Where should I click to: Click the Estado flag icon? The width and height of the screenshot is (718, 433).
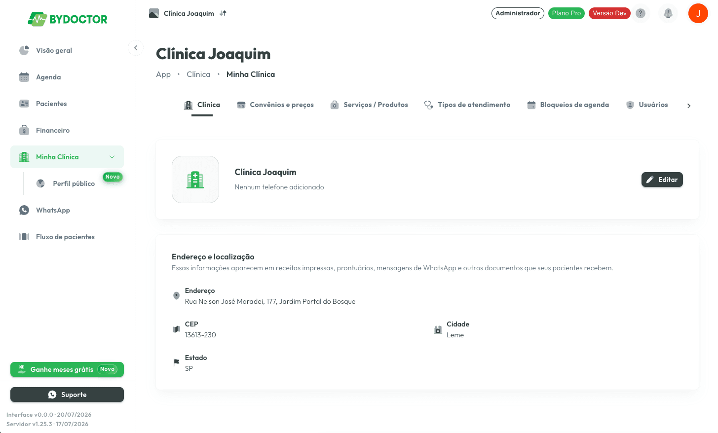point(176,363)
